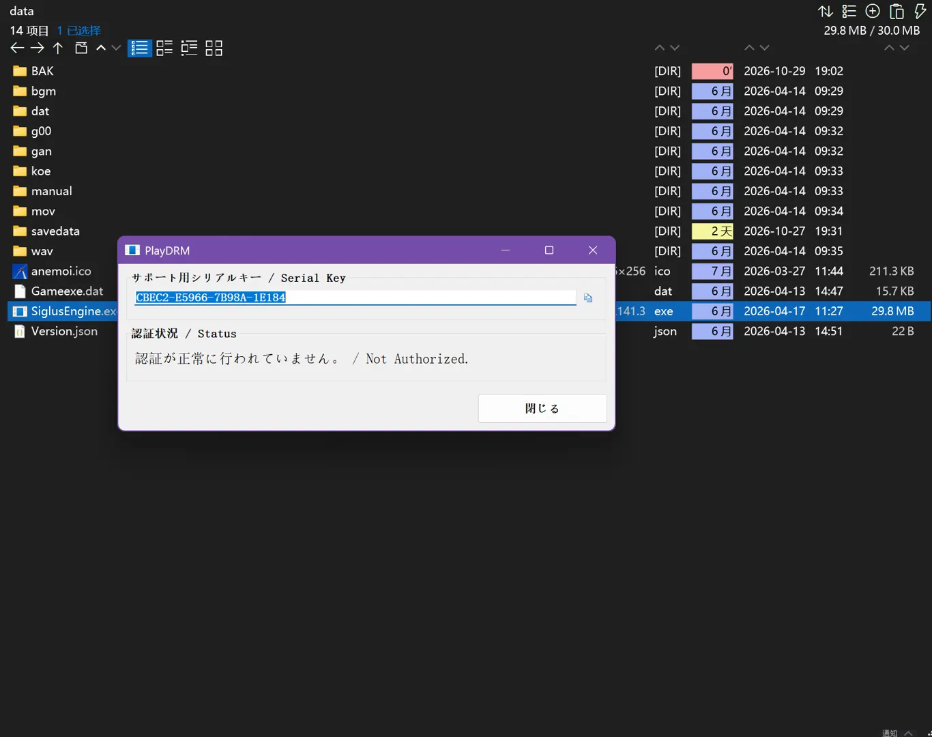Image resolution: width=932 pixels, height=737 pixels.
Task: Click the dimmed down chevron in the left toolbar
Action: tap(116, 48)
